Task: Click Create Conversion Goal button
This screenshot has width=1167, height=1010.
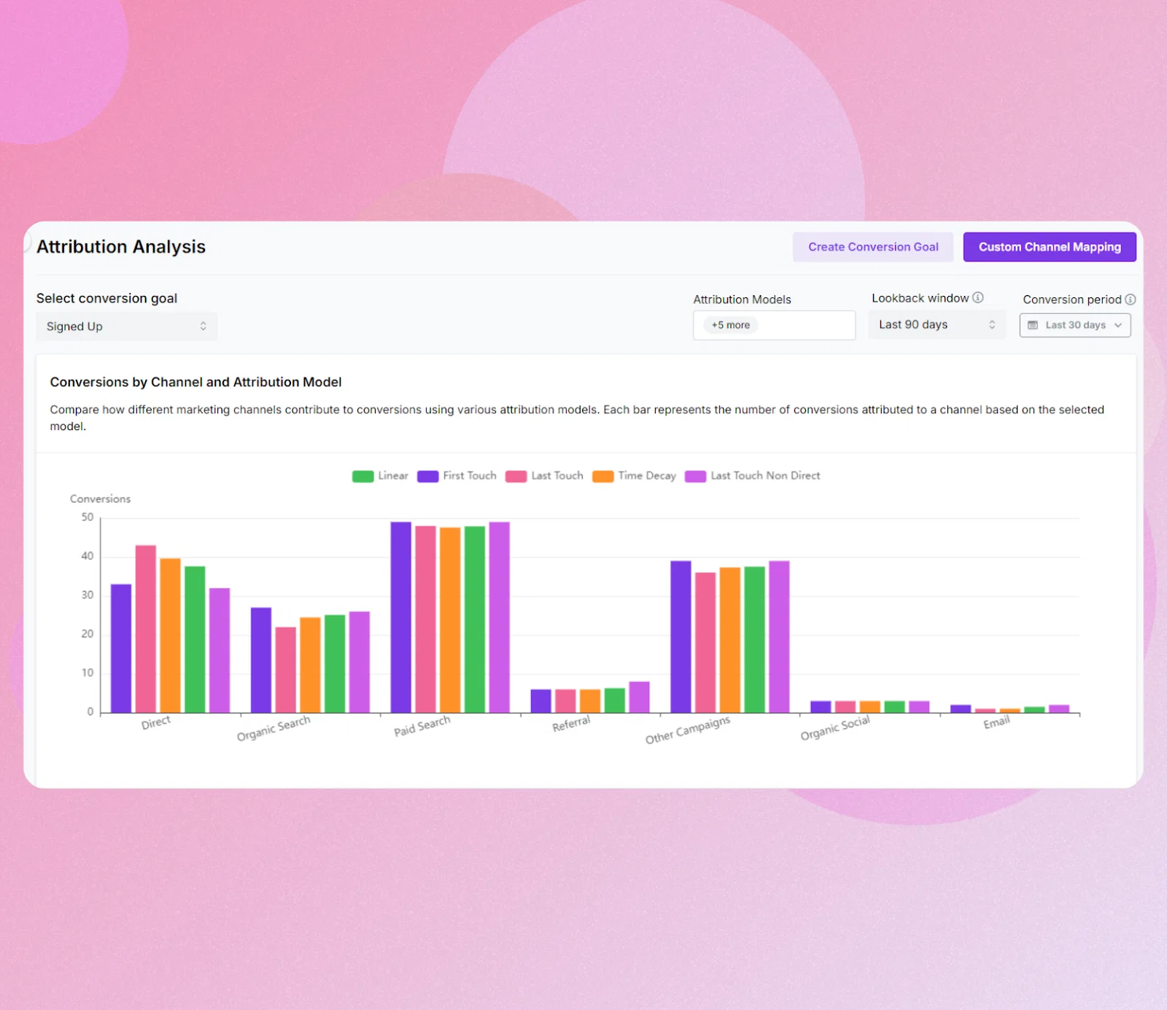Action: 873,247
